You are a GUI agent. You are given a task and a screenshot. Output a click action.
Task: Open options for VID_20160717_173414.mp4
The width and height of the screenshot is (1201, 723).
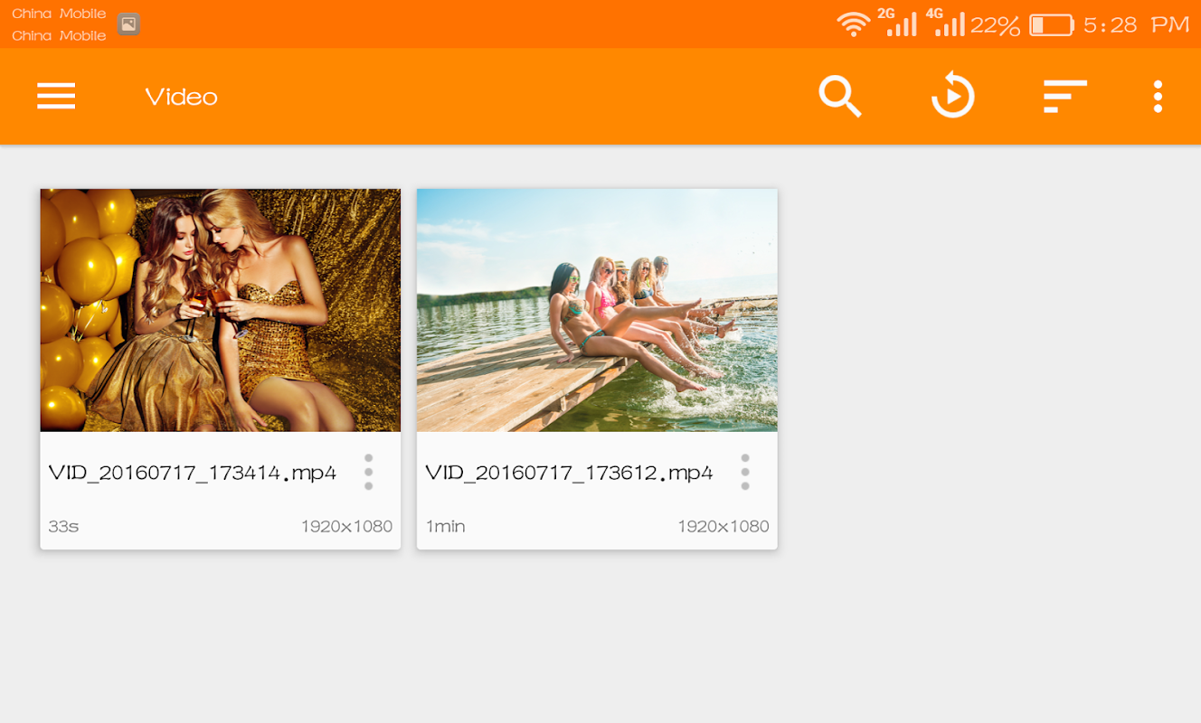click(x=368, y=472)
